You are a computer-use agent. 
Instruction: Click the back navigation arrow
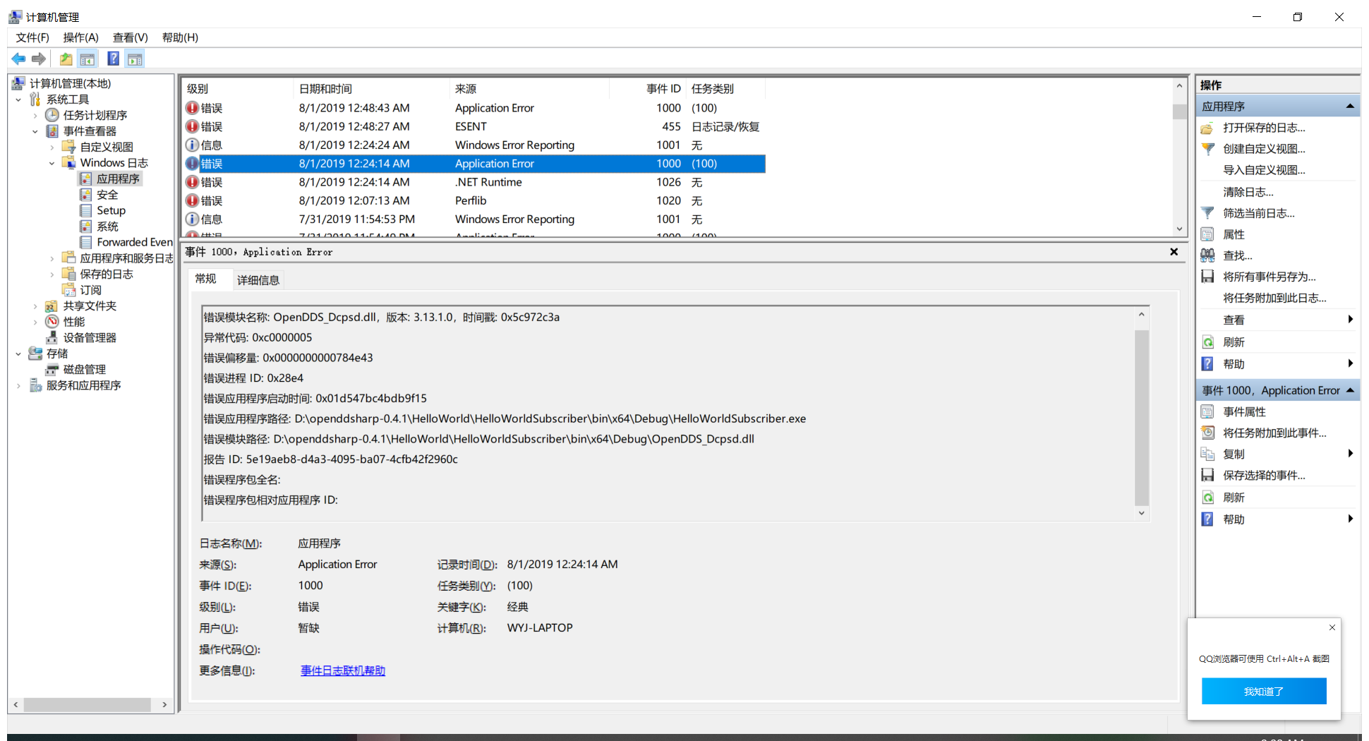point(18,59)
